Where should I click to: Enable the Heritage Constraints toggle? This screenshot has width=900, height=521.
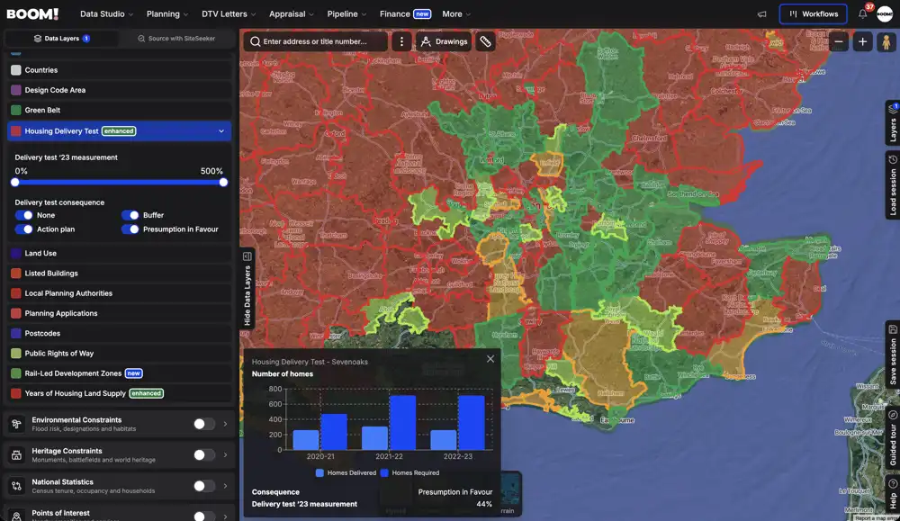[203, 455]
